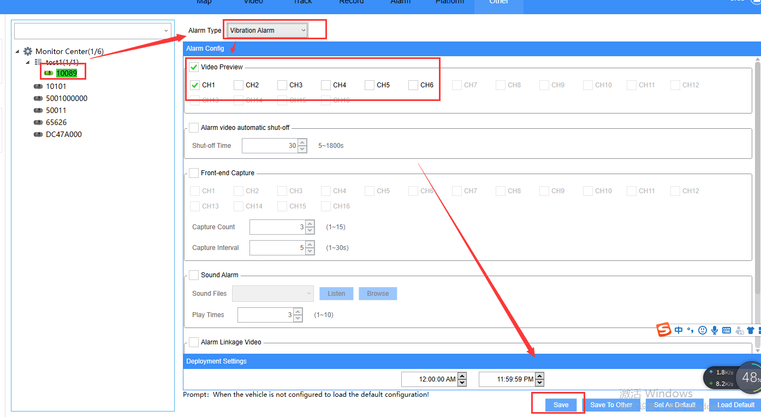Open the Sound Files dropdown
Screen dimensions: 761x417
pyautogui.click(x=273, y=294)
